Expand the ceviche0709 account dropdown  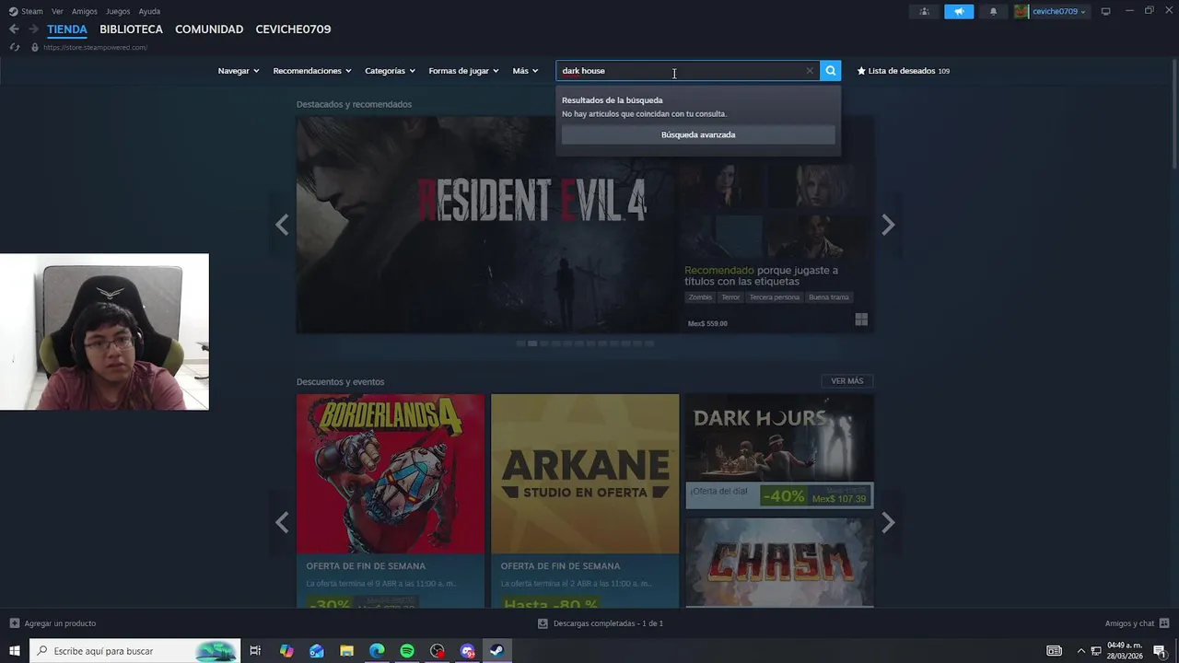pyautogui.click(x=1058, y=11)
